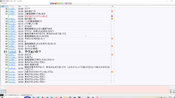The height and width of the screenshot is (98, 175).
Task: Collapse the top panel via the splitter arrow
Action: point(89,5)
